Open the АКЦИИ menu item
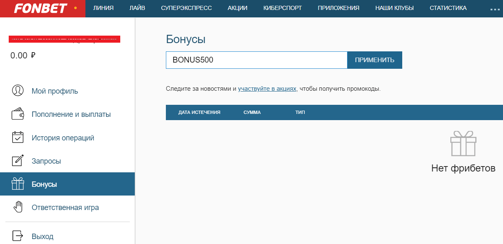Screen dimensions: 503x244 (x=238, y=8)
